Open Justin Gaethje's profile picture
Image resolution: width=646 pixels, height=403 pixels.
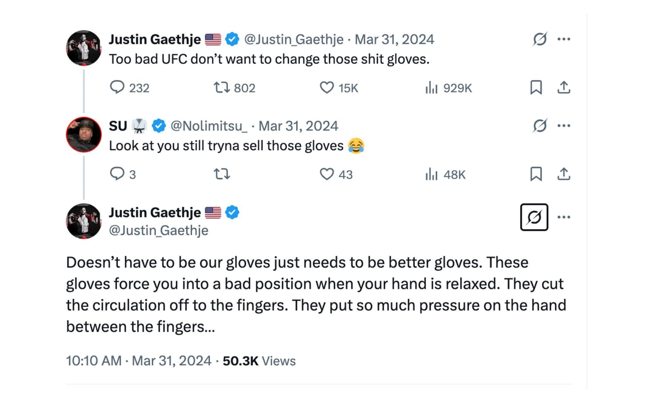click(84, 48)
